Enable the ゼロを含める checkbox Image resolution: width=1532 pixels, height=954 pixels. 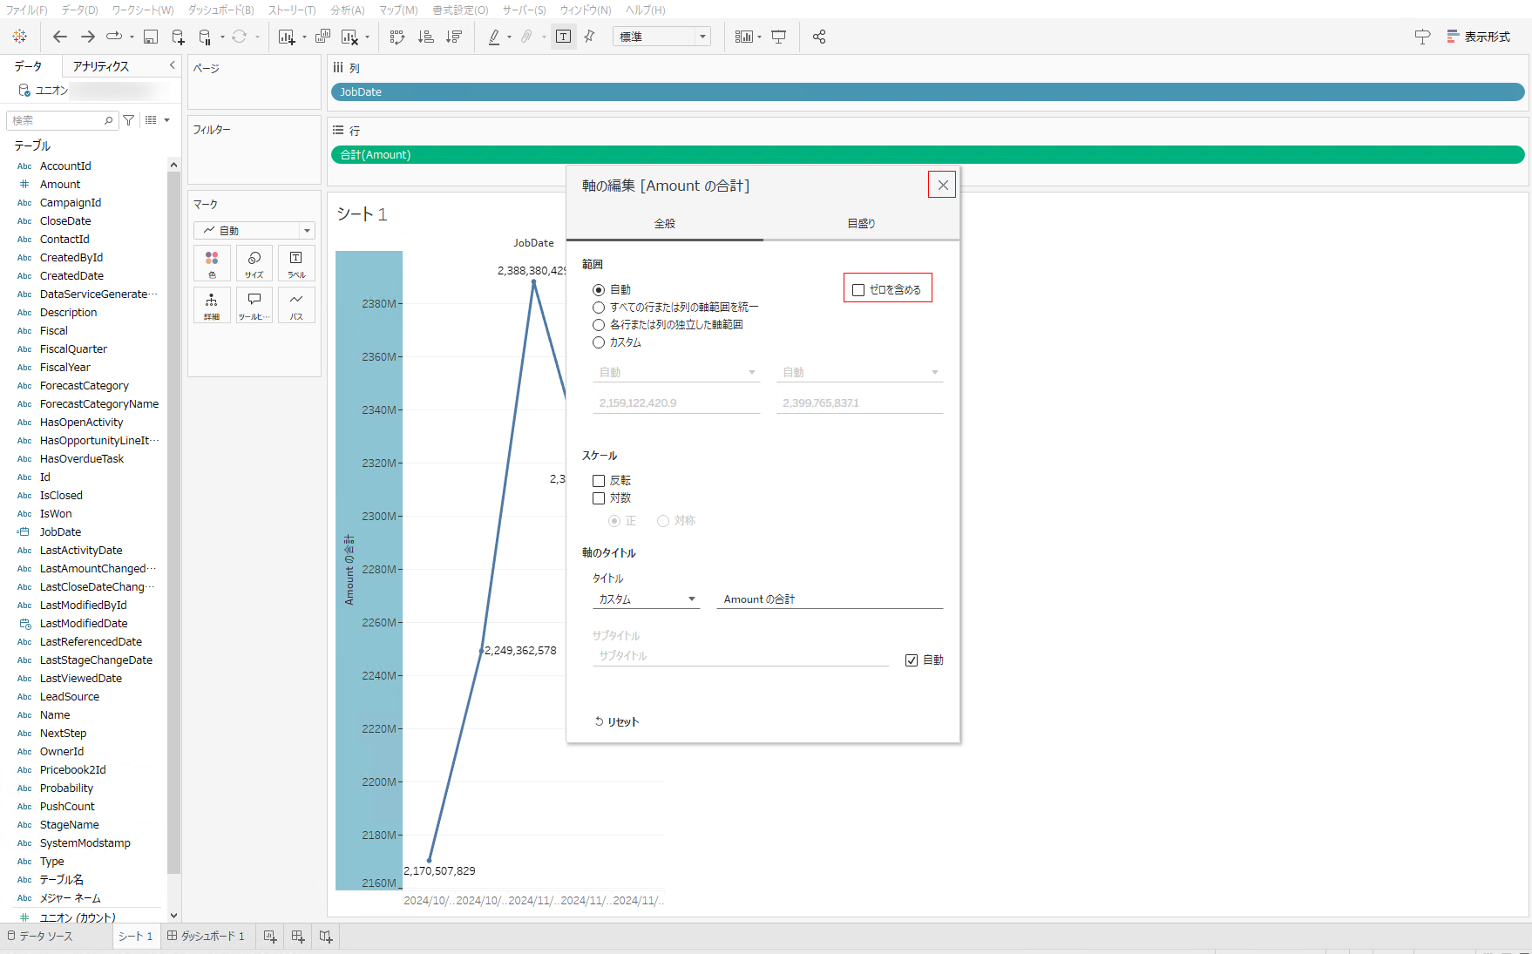pos(858,290)
